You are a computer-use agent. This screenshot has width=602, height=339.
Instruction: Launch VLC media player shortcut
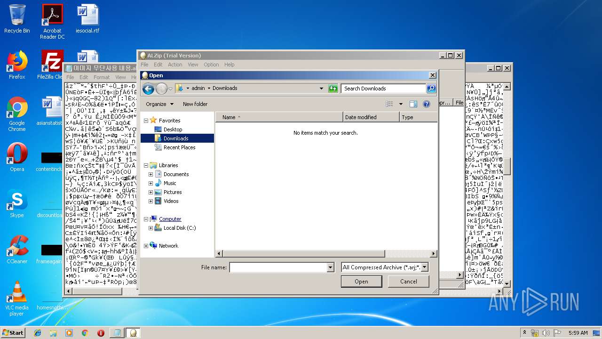17,299
